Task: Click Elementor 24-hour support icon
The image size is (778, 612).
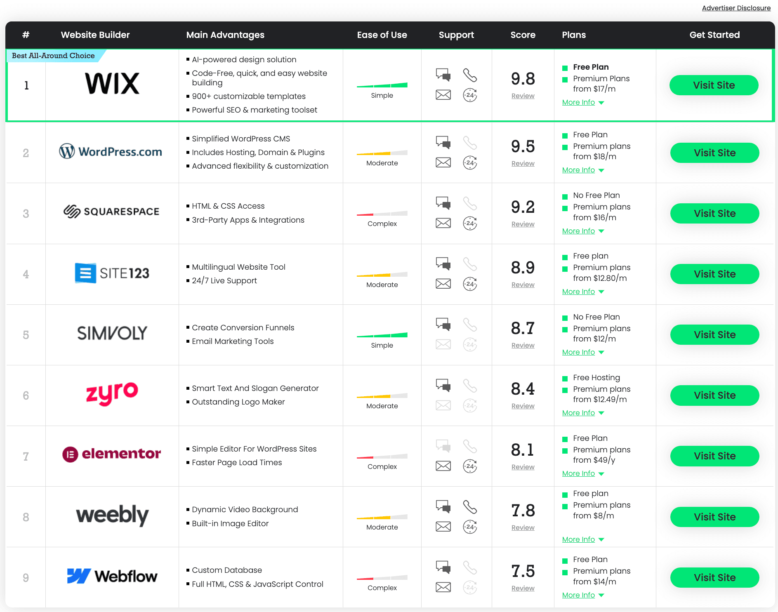Action: point(470,466)
